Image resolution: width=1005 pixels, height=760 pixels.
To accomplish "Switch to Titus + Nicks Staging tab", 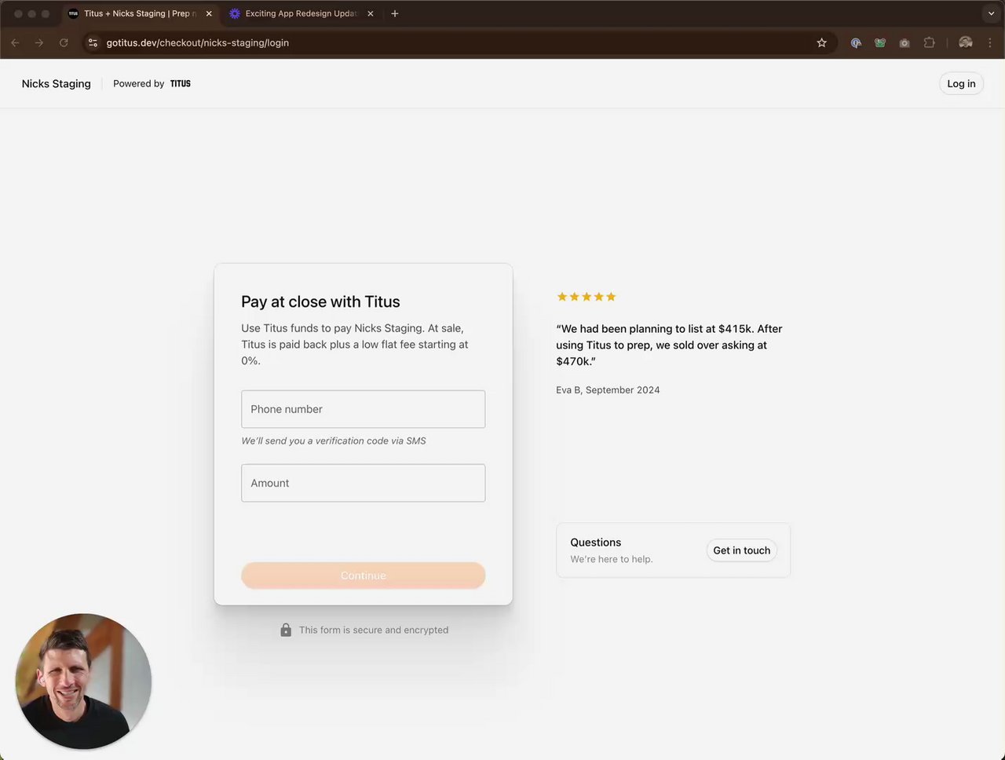I will 141,13.
